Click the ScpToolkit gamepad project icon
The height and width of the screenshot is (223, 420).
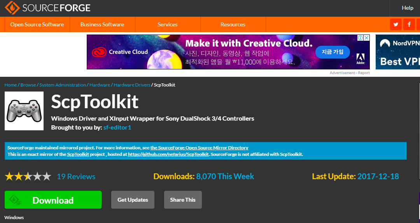[24, 111]
